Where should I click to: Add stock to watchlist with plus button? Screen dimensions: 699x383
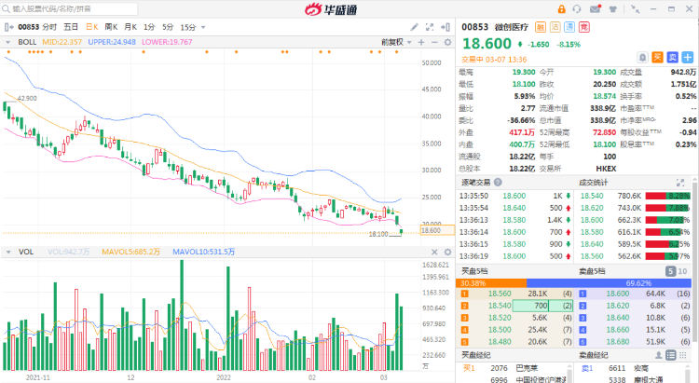[x=688, y=57]
